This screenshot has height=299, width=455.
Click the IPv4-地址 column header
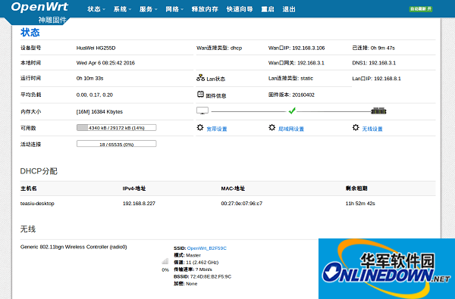pyautogui.click(x=134, y=188)
